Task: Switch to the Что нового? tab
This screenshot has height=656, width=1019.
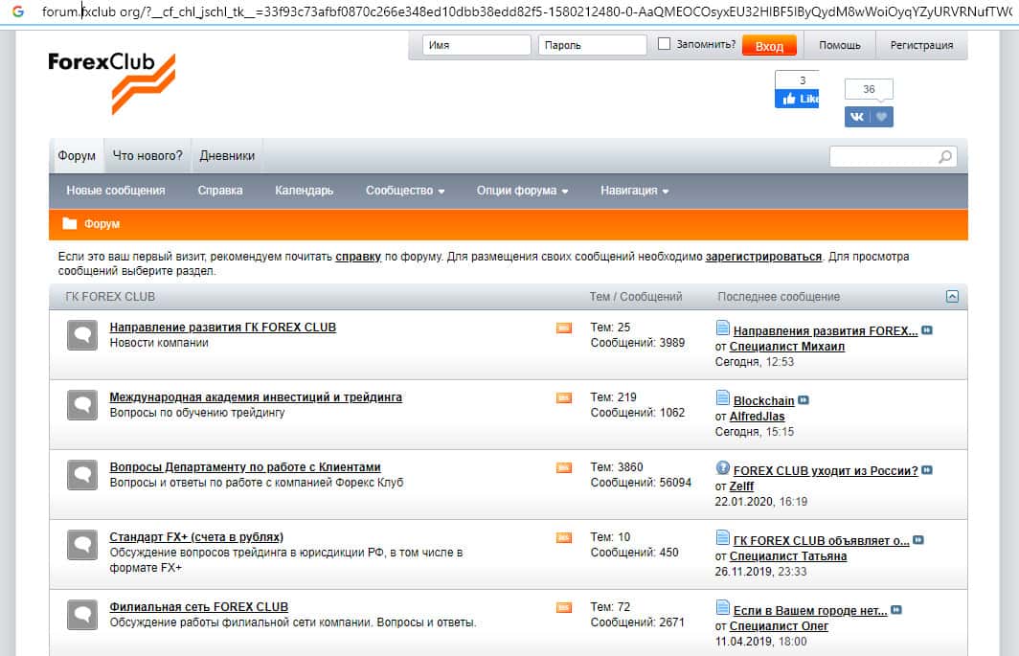Action: click(x=147, y=156)
